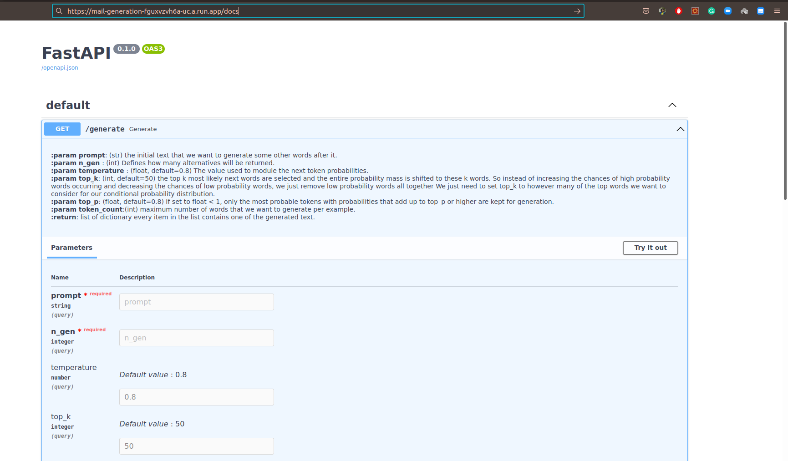788x461 pixels.
Task: Click the prompt parameter name
Action: point(66,296)
